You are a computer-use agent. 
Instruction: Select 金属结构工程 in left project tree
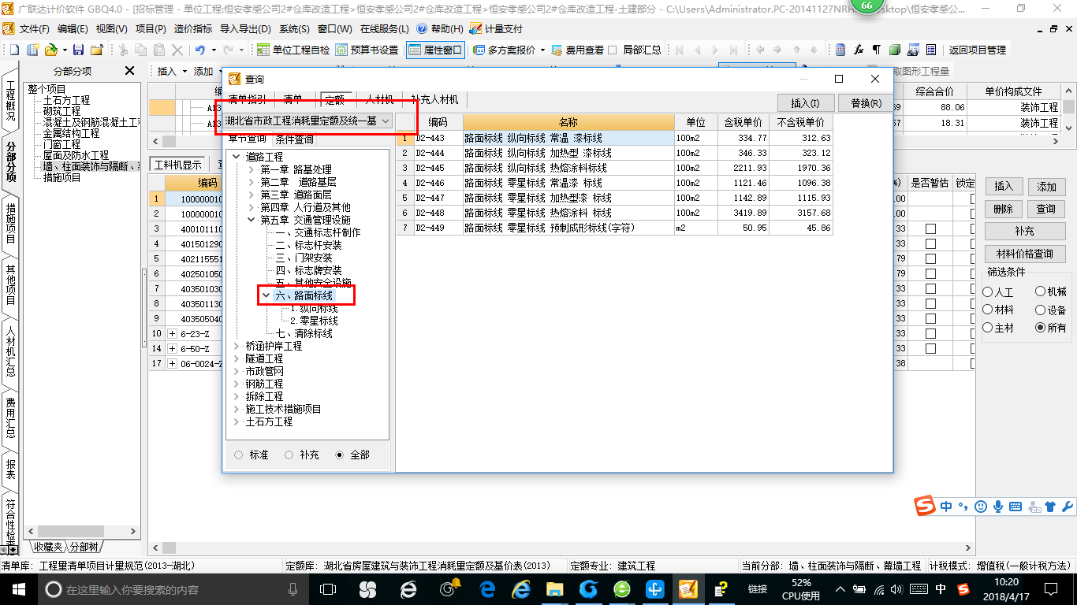coord(71,133)
